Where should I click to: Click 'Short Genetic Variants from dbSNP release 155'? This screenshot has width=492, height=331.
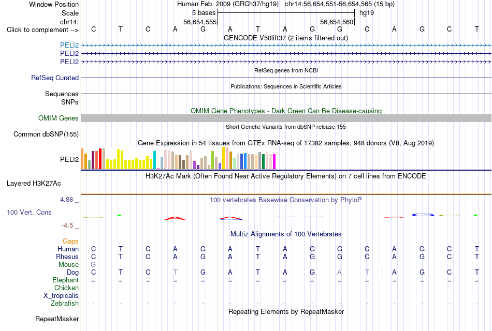click(x=286, y=127)
